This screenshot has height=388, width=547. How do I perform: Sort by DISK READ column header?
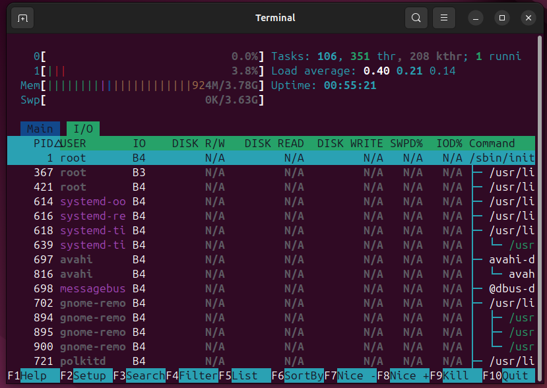coord(274,143)
